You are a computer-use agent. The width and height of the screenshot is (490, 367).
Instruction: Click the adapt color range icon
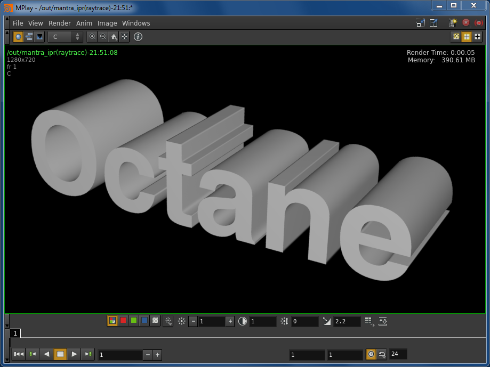(383, 321)
